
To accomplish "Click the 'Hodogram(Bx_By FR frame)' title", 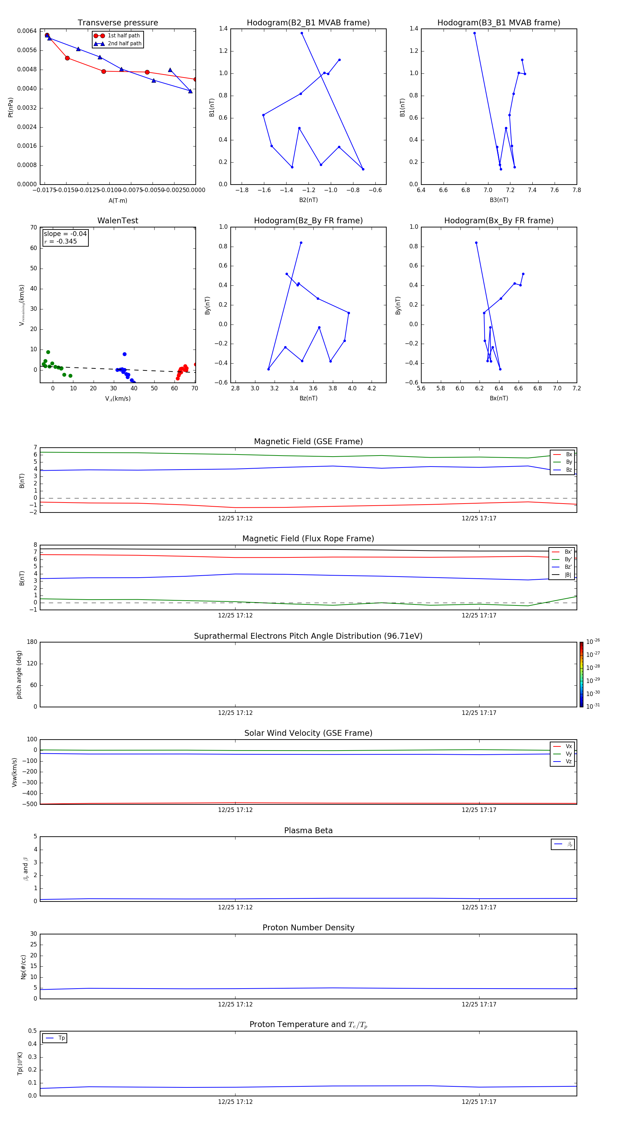I will 499,221.
